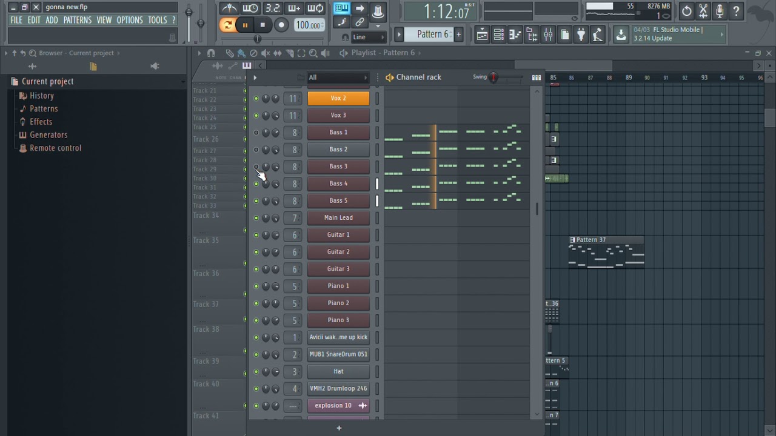Viewport: 776px width, 436px height.
Task: Click the Bass 5 volume knob
Action: pyautogui.click(x=276, y=201)
